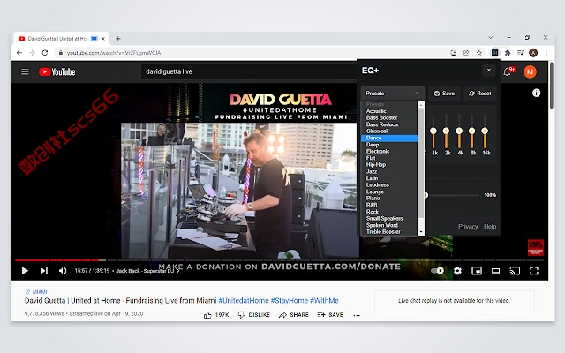Open Chrome extensions puzzle icon

pos(508,53)
